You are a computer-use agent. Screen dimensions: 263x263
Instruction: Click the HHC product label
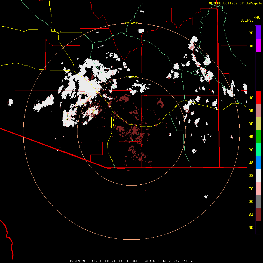pos(257,18)
